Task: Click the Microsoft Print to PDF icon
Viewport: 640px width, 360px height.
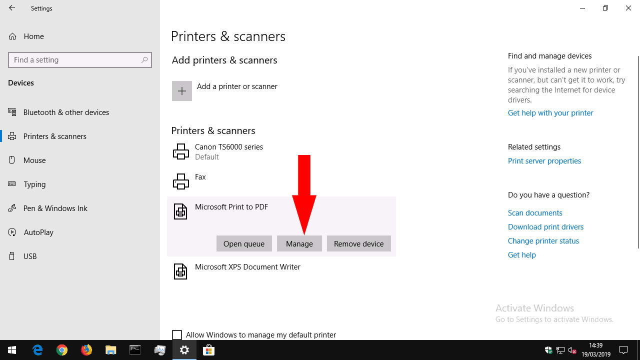Action: point(180,211)
